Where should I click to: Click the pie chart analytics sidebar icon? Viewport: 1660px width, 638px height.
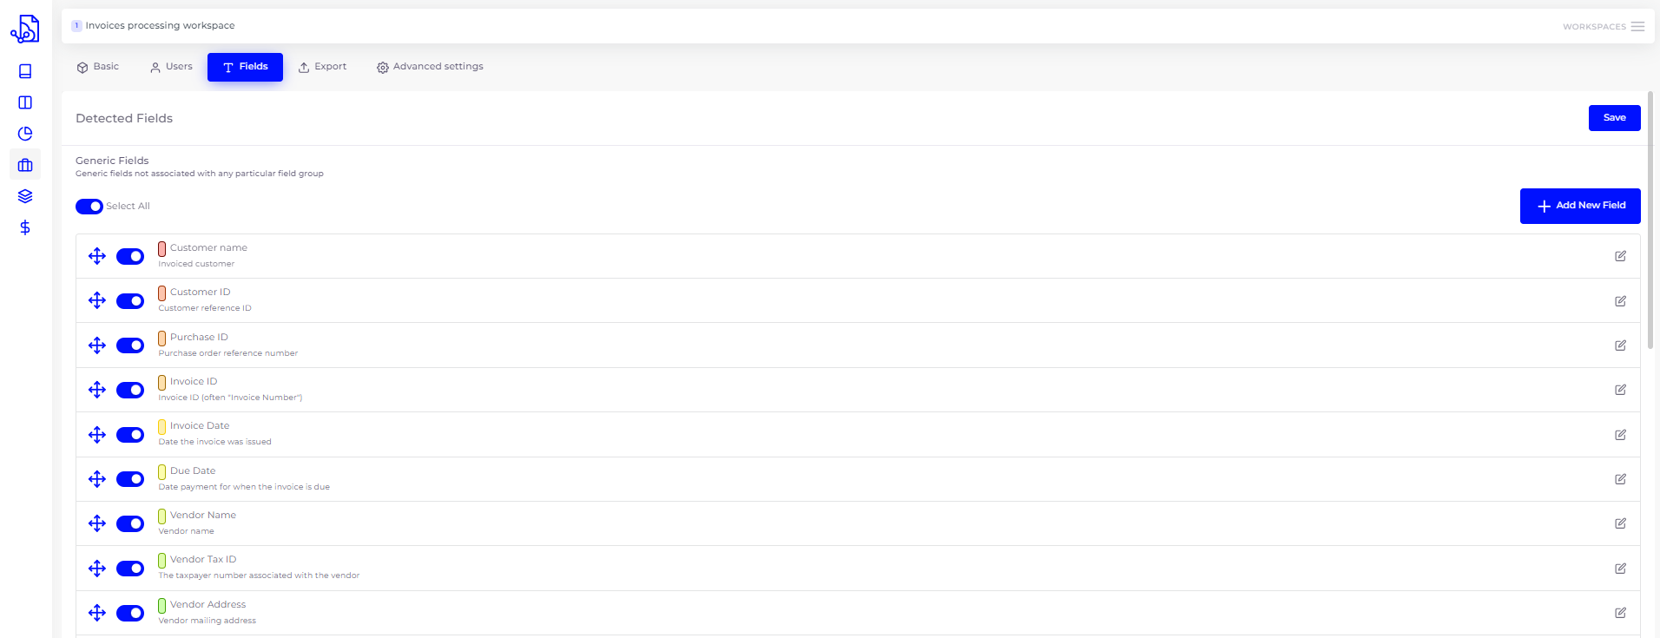click(x=25, y=134)
